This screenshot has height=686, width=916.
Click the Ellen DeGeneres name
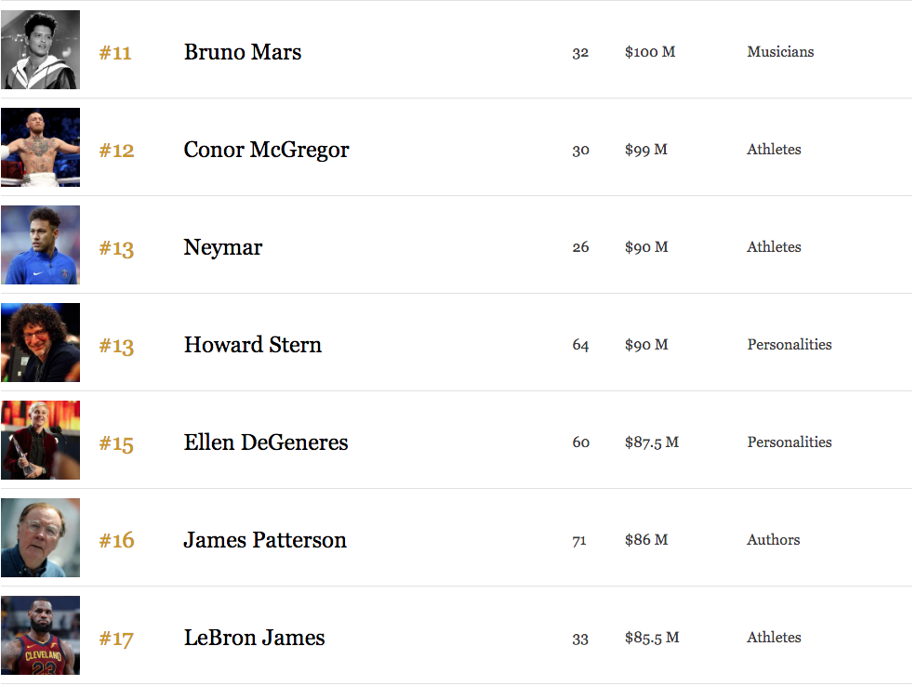coord(266,442)
